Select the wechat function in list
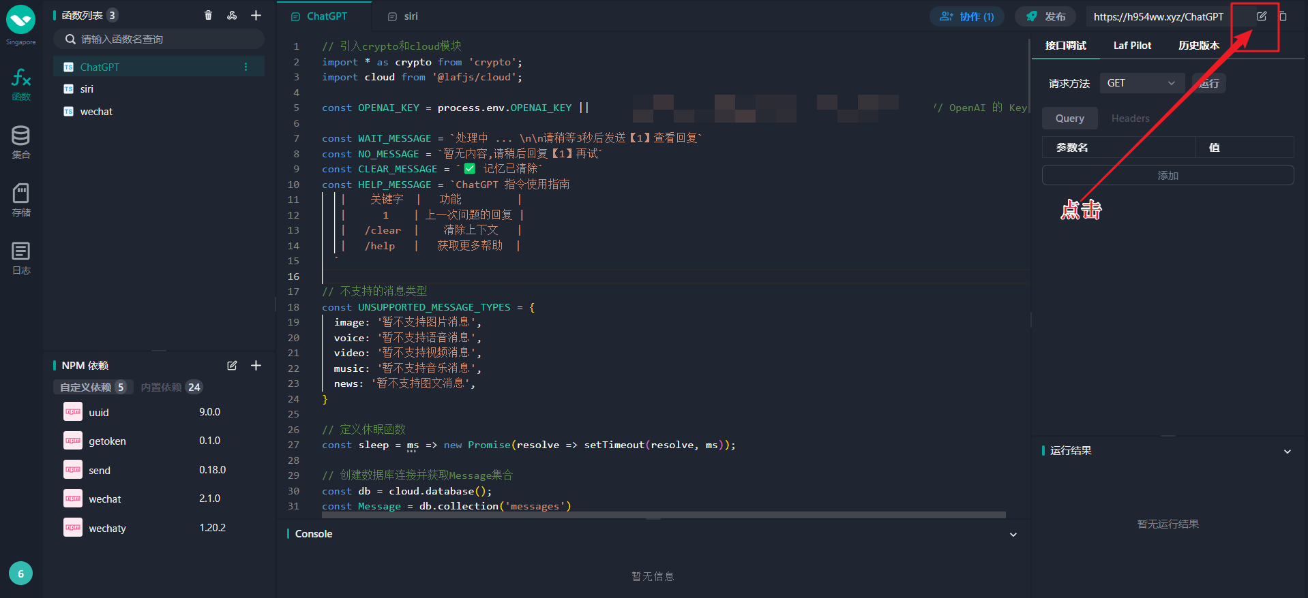The width and height of the screenshot is (1308, 598). pos(159,112)
